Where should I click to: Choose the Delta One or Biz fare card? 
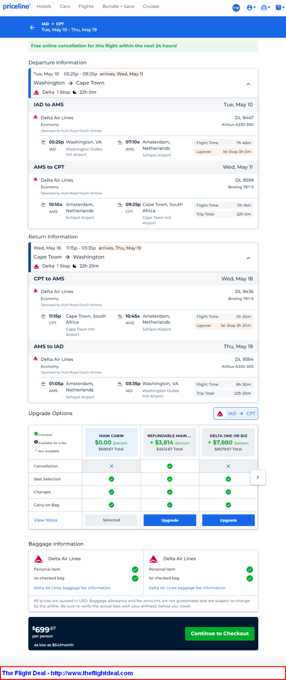[x=228, y=442]
